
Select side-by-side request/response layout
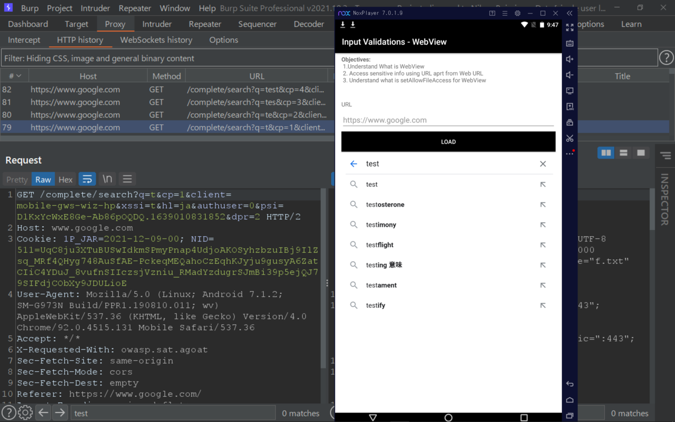pyautogui.click(x=606, y=152)
